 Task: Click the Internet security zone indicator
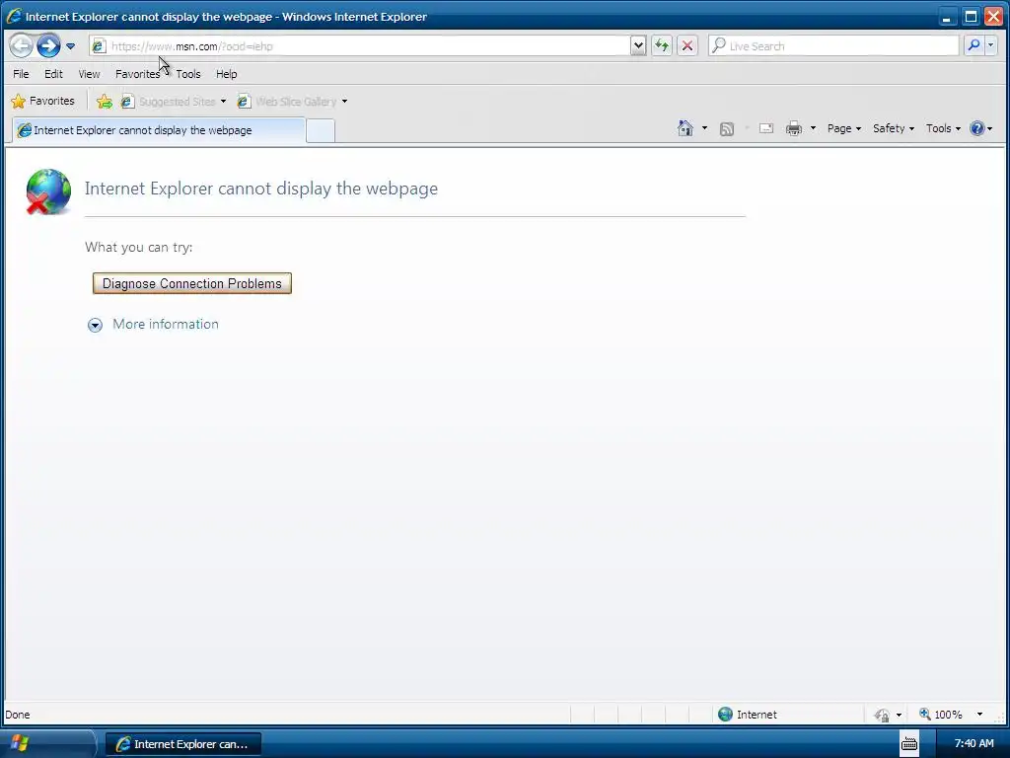pos(748,715)
